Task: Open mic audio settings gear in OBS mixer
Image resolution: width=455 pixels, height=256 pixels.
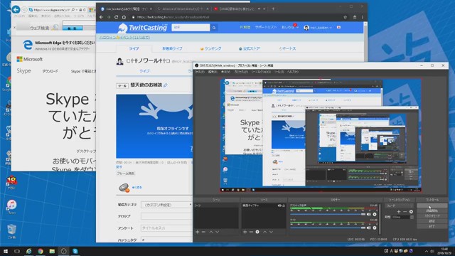Action: [375, 228]
